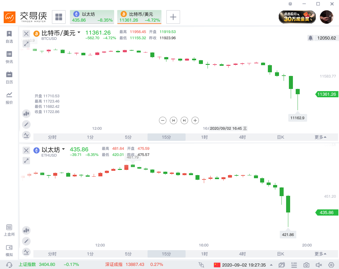
Task: Toggle drawings visibility in the status bar
Action: click(281, 265)
